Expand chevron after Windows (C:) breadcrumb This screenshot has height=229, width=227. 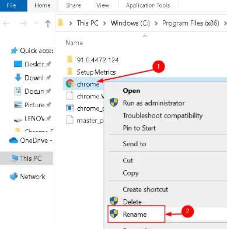[156, 23]
